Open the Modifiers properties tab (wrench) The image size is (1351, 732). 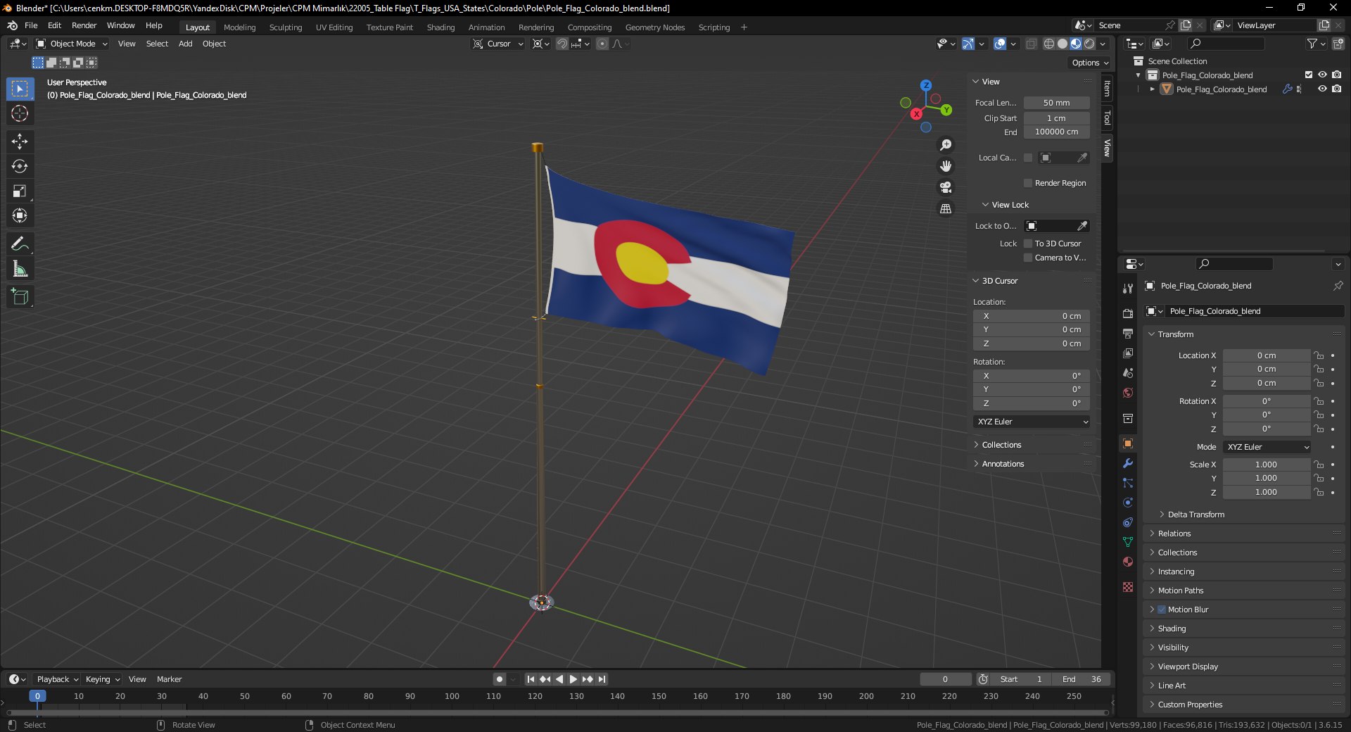pos(1128,463)
